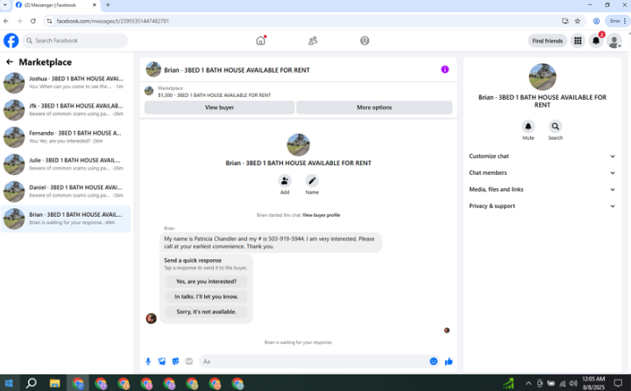
Task: Expand Media, files and links section
Action: tap(542, 189)
